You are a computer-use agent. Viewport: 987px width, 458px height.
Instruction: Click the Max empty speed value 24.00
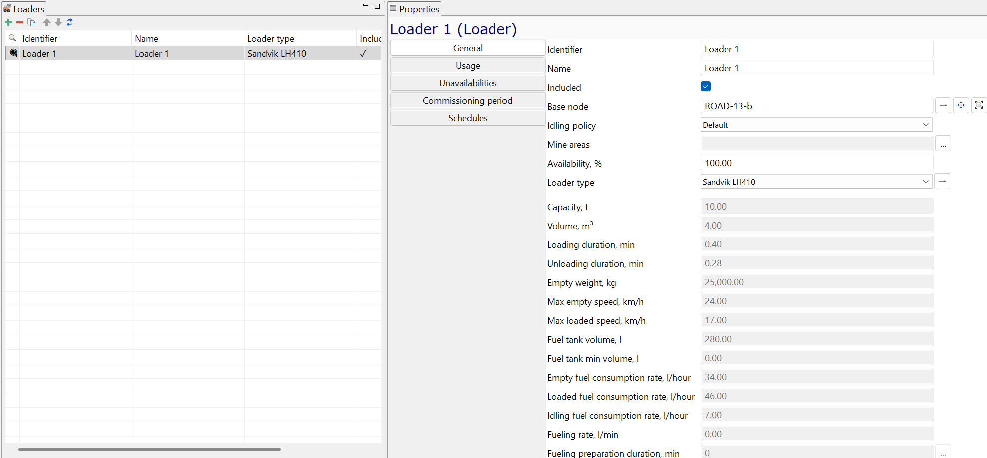pyautogui.click(x=817, y=301)
